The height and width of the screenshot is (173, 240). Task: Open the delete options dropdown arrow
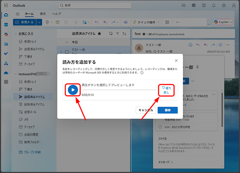pyautogui.click(x=52, y=22)
